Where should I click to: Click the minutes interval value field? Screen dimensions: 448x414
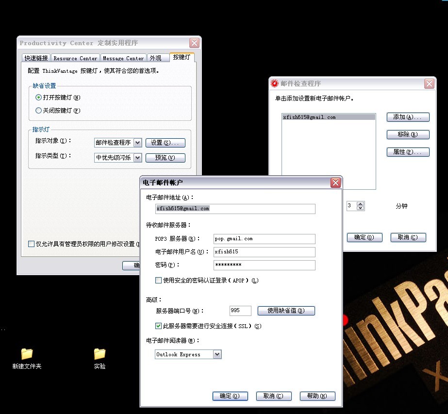click(352, 206)
